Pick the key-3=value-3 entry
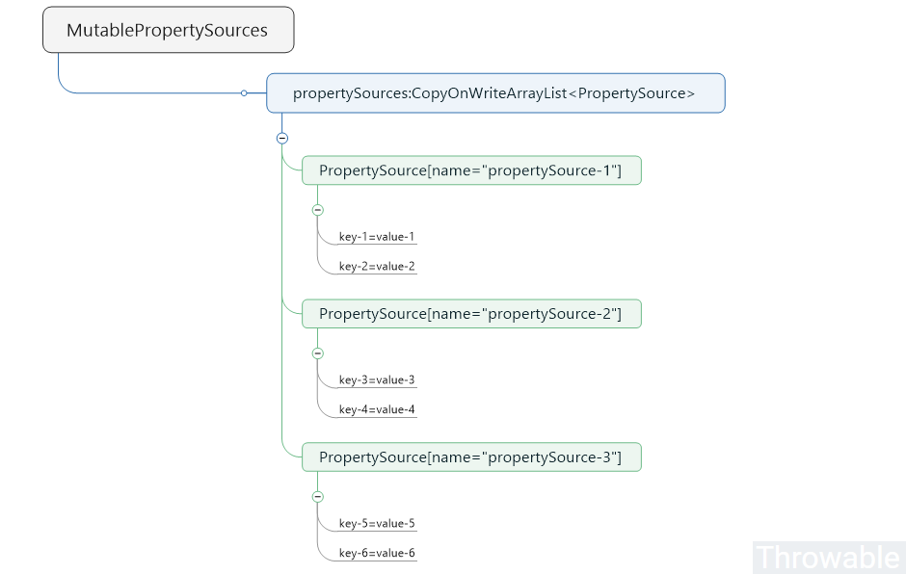906x574 pixels. coord(377,380)
